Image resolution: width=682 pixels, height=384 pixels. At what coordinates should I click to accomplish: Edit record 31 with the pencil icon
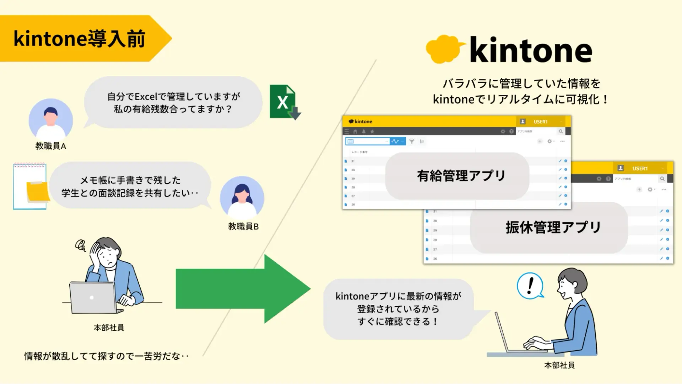[x=561, y=161]
